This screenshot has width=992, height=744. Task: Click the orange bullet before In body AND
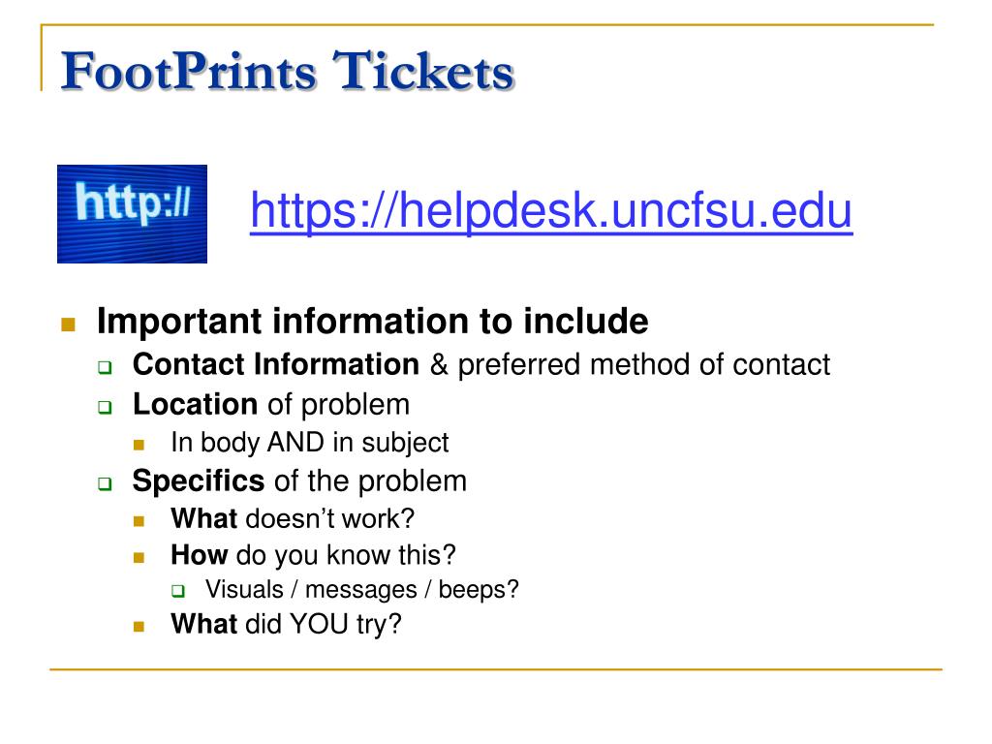click(139, 445)
